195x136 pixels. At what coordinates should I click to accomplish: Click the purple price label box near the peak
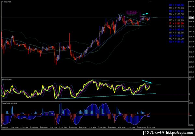pos(131,12)
